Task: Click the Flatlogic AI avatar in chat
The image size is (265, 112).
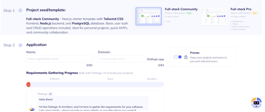Action: [32, 109]
